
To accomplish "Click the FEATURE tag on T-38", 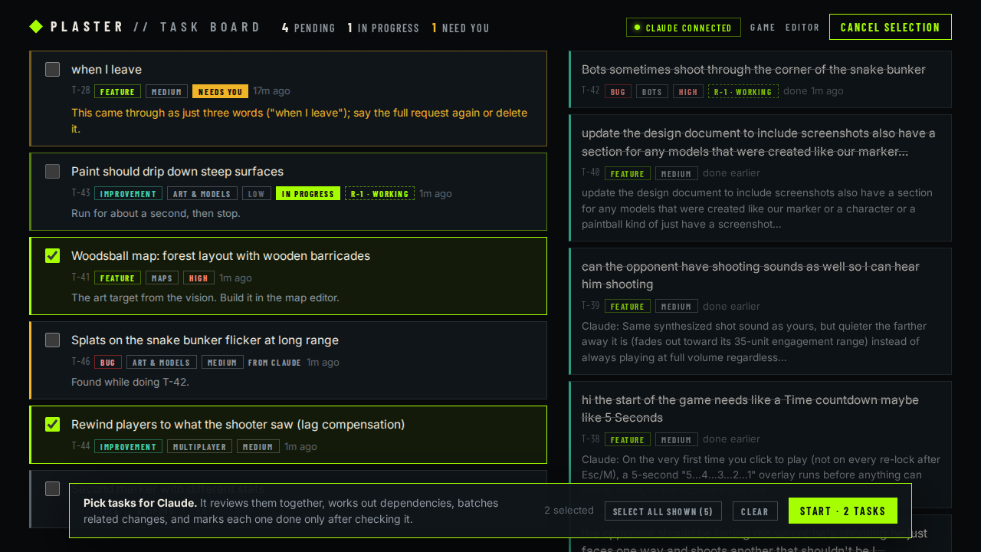I will 628,439.
